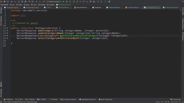The width and height of the screenshot is (184, 103).
Task: Open the Problems tool window
Action: click(x=8, y=99)
